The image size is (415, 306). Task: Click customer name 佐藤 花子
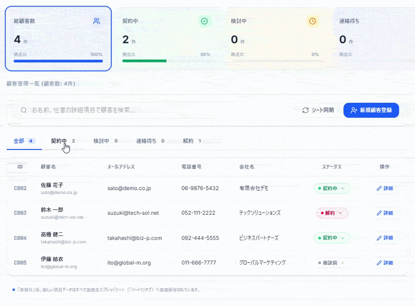coord(52,185)
